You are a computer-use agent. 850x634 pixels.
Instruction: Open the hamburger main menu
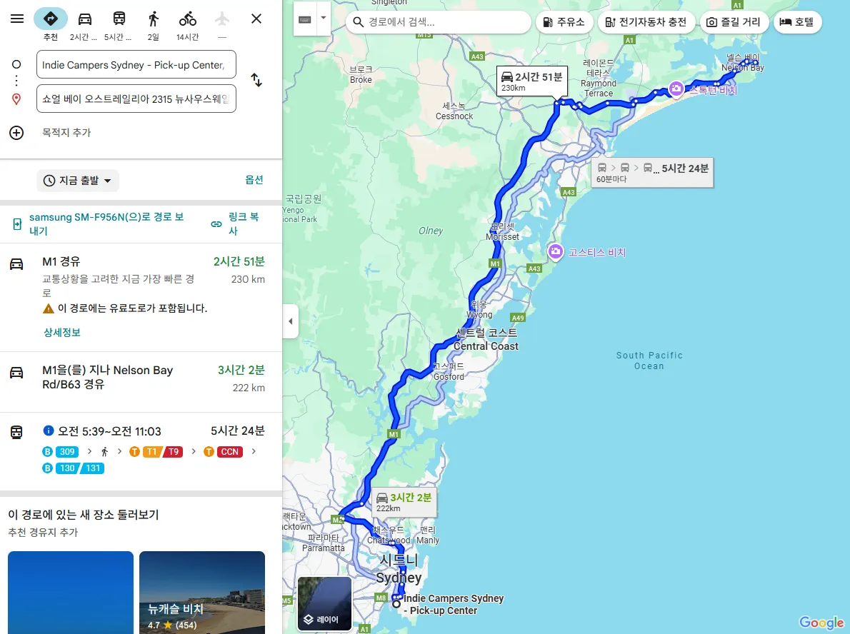[17, 19]
